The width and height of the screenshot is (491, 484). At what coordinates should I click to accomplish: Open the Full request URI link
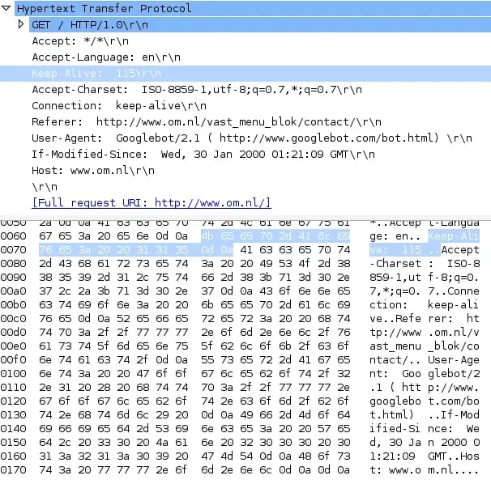(x=151, y=202)
